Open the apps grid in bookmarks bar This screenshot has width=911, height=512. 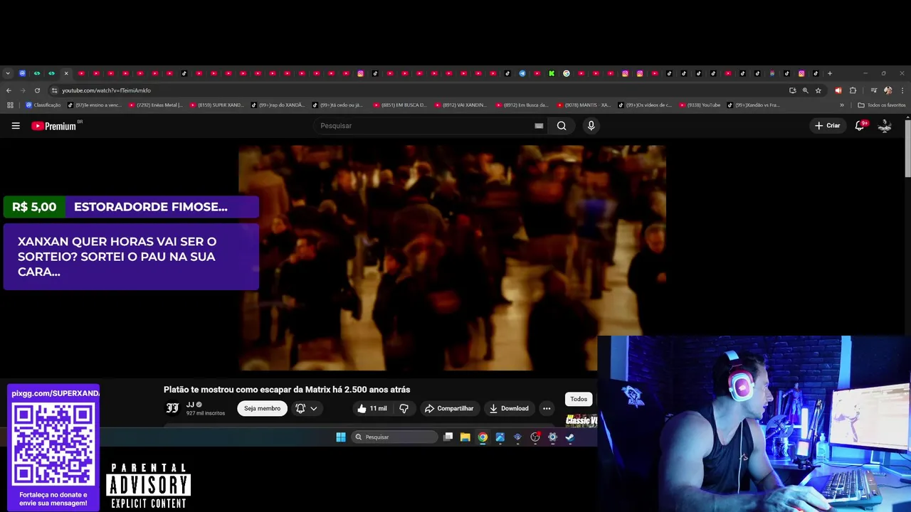[x=10, y=105]
